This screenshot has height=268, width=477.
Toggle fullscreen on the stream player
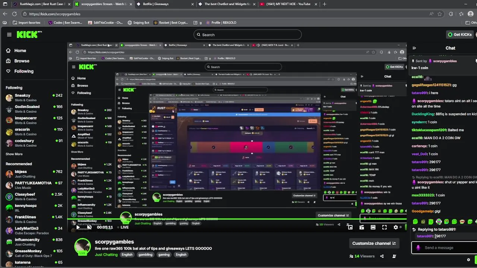385,227
